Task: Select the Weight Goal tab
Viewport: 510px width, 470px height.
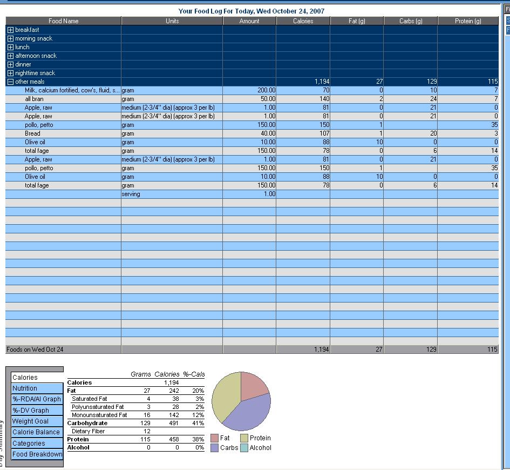Action: 37,421
